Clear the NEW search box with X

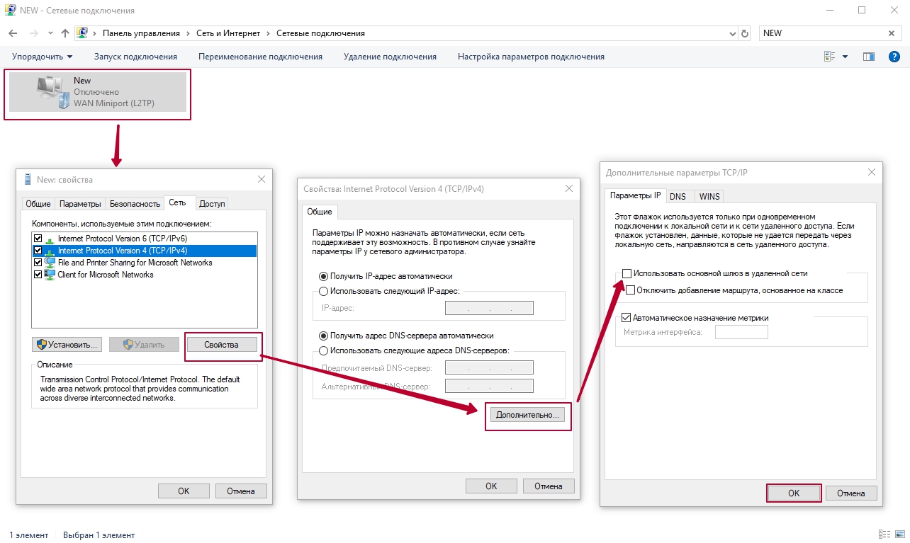click(x=892, y=33)
